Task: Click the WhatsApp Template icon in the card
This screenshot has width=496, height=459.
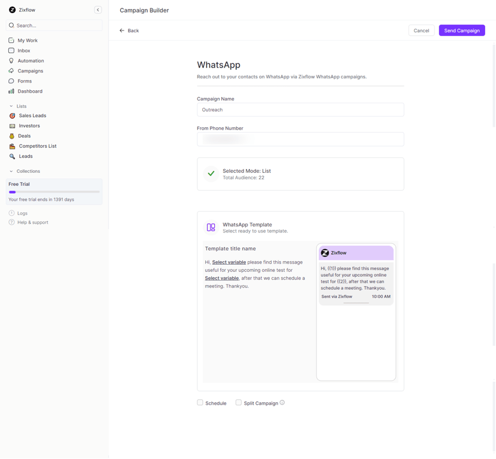Action: 211,227
